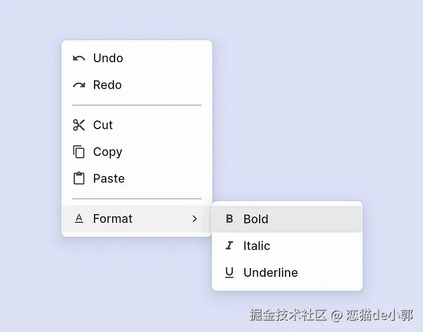
Task: Select the Cut menu label
Action: point(103,125)
